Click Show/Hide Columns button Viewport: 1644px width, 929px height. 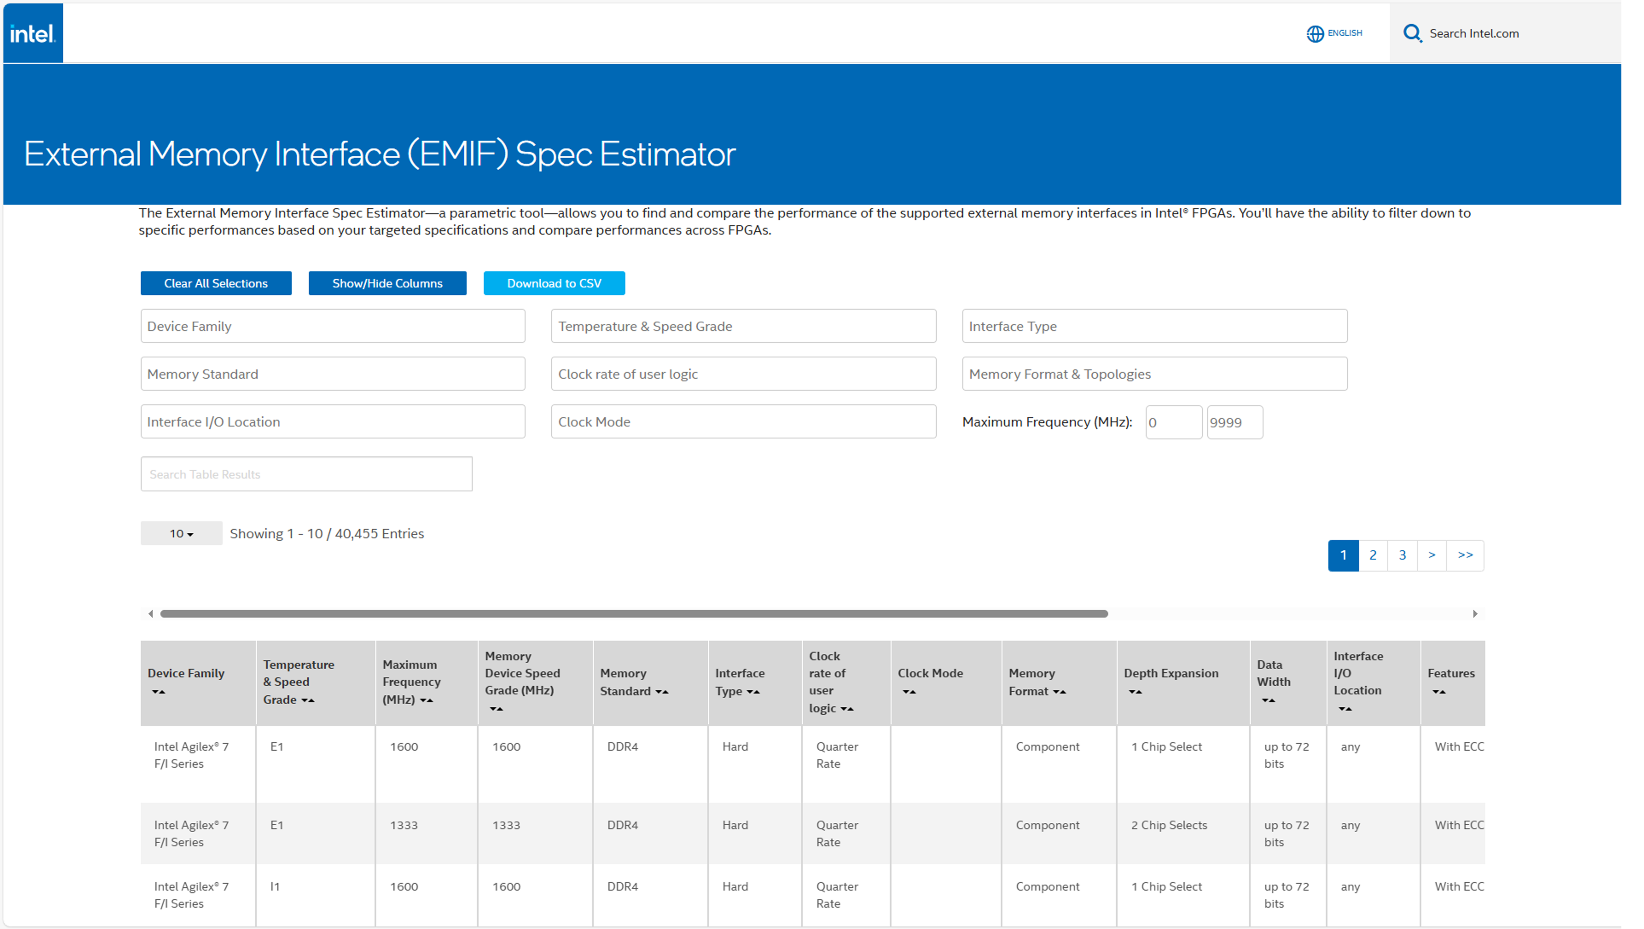(387, 283)
